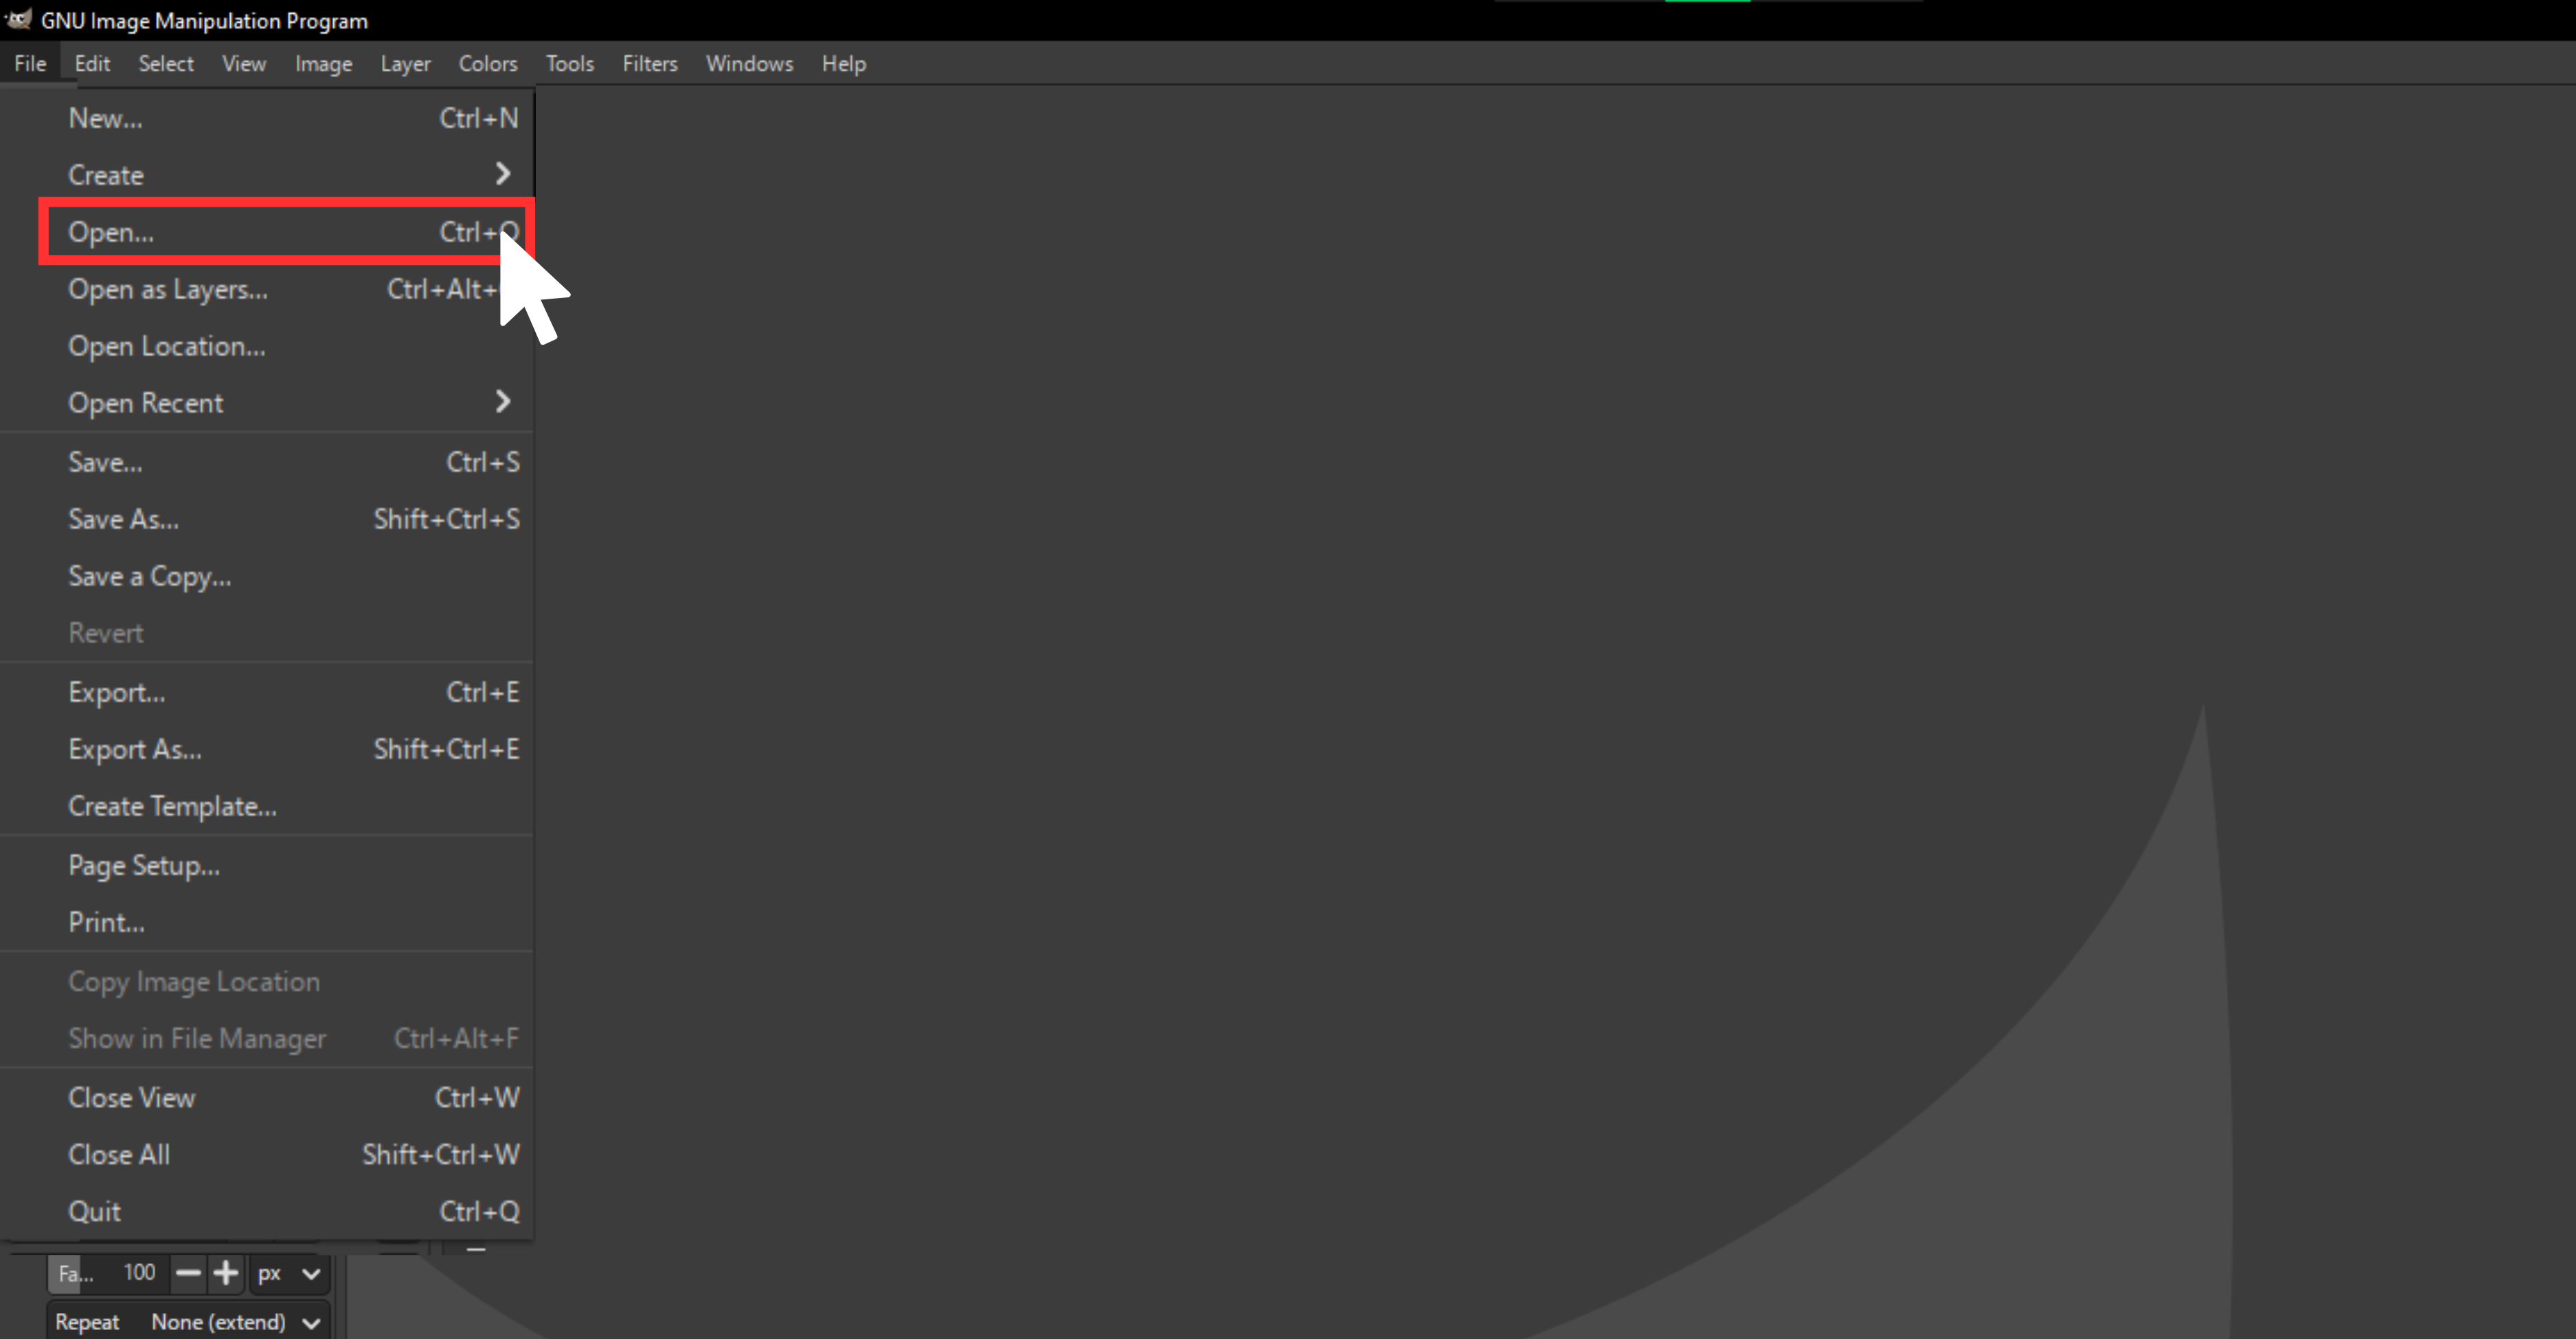Choose Create Template... entry
Image resolution: width=2576 pixels, height=1339 pixels.
coord(268,805)
